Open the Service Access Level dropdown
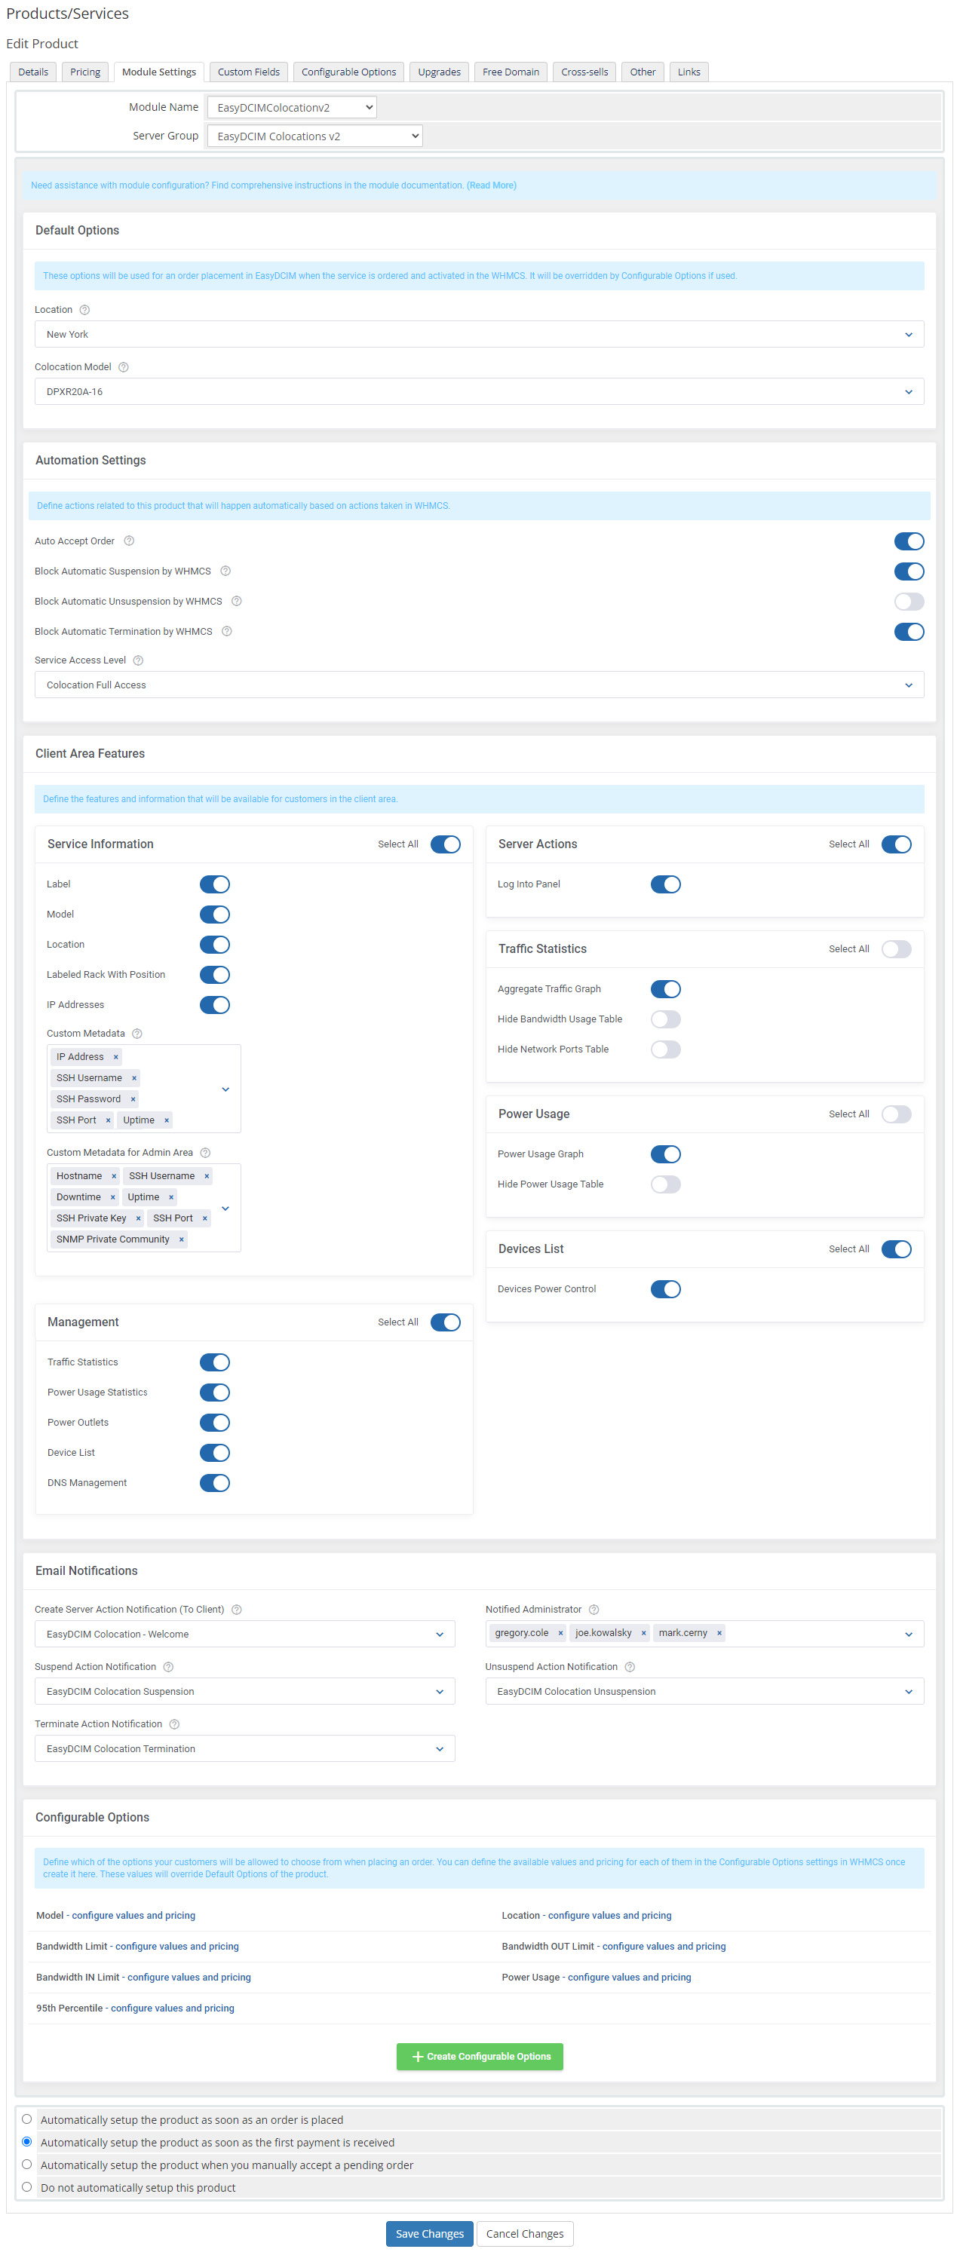 tap(478, 685)
